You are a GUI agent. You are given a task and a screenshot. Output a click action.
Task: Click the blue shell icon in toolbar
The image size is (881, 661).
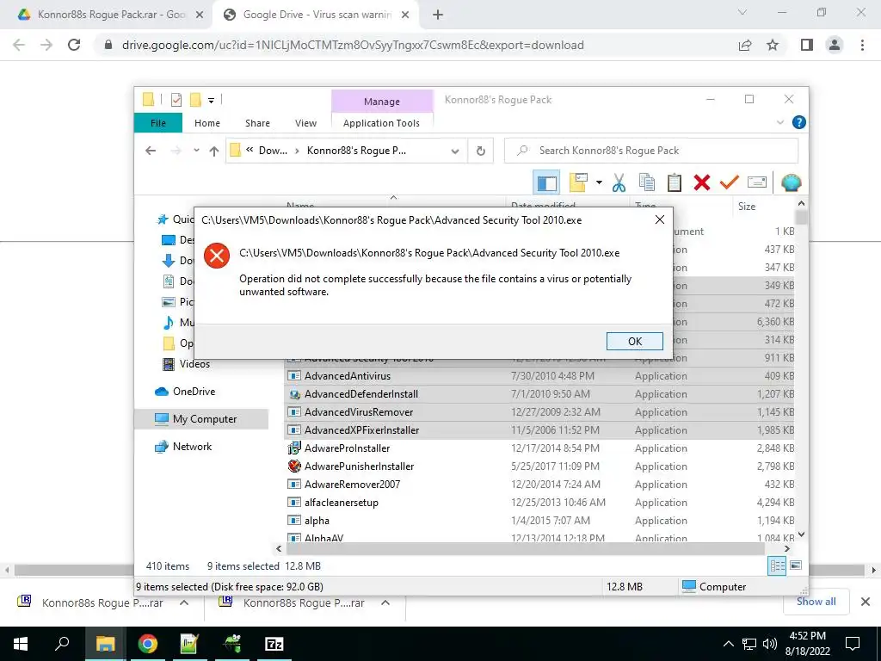(791, 182)
